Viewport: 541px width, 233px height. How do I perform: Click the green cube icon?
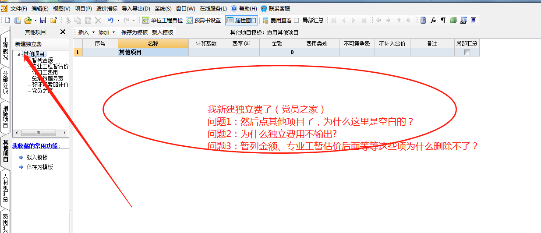[453, 20]
